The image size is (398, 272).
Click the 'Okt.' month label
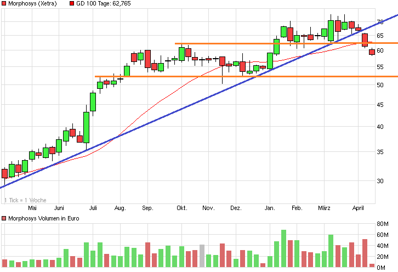click(182, 208)
